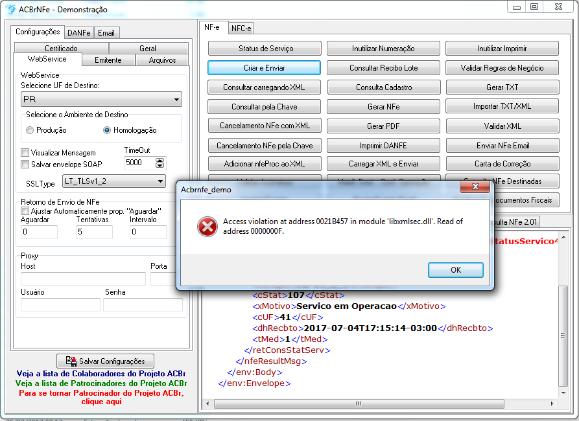Viewport: 579px width, 421px height.
Task: Click Consultar pela Chave button
Action: (264, 107)
